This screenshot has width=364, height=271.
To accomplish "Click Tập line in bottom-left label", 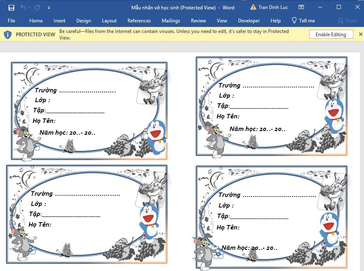I will (x=65, y=214).
